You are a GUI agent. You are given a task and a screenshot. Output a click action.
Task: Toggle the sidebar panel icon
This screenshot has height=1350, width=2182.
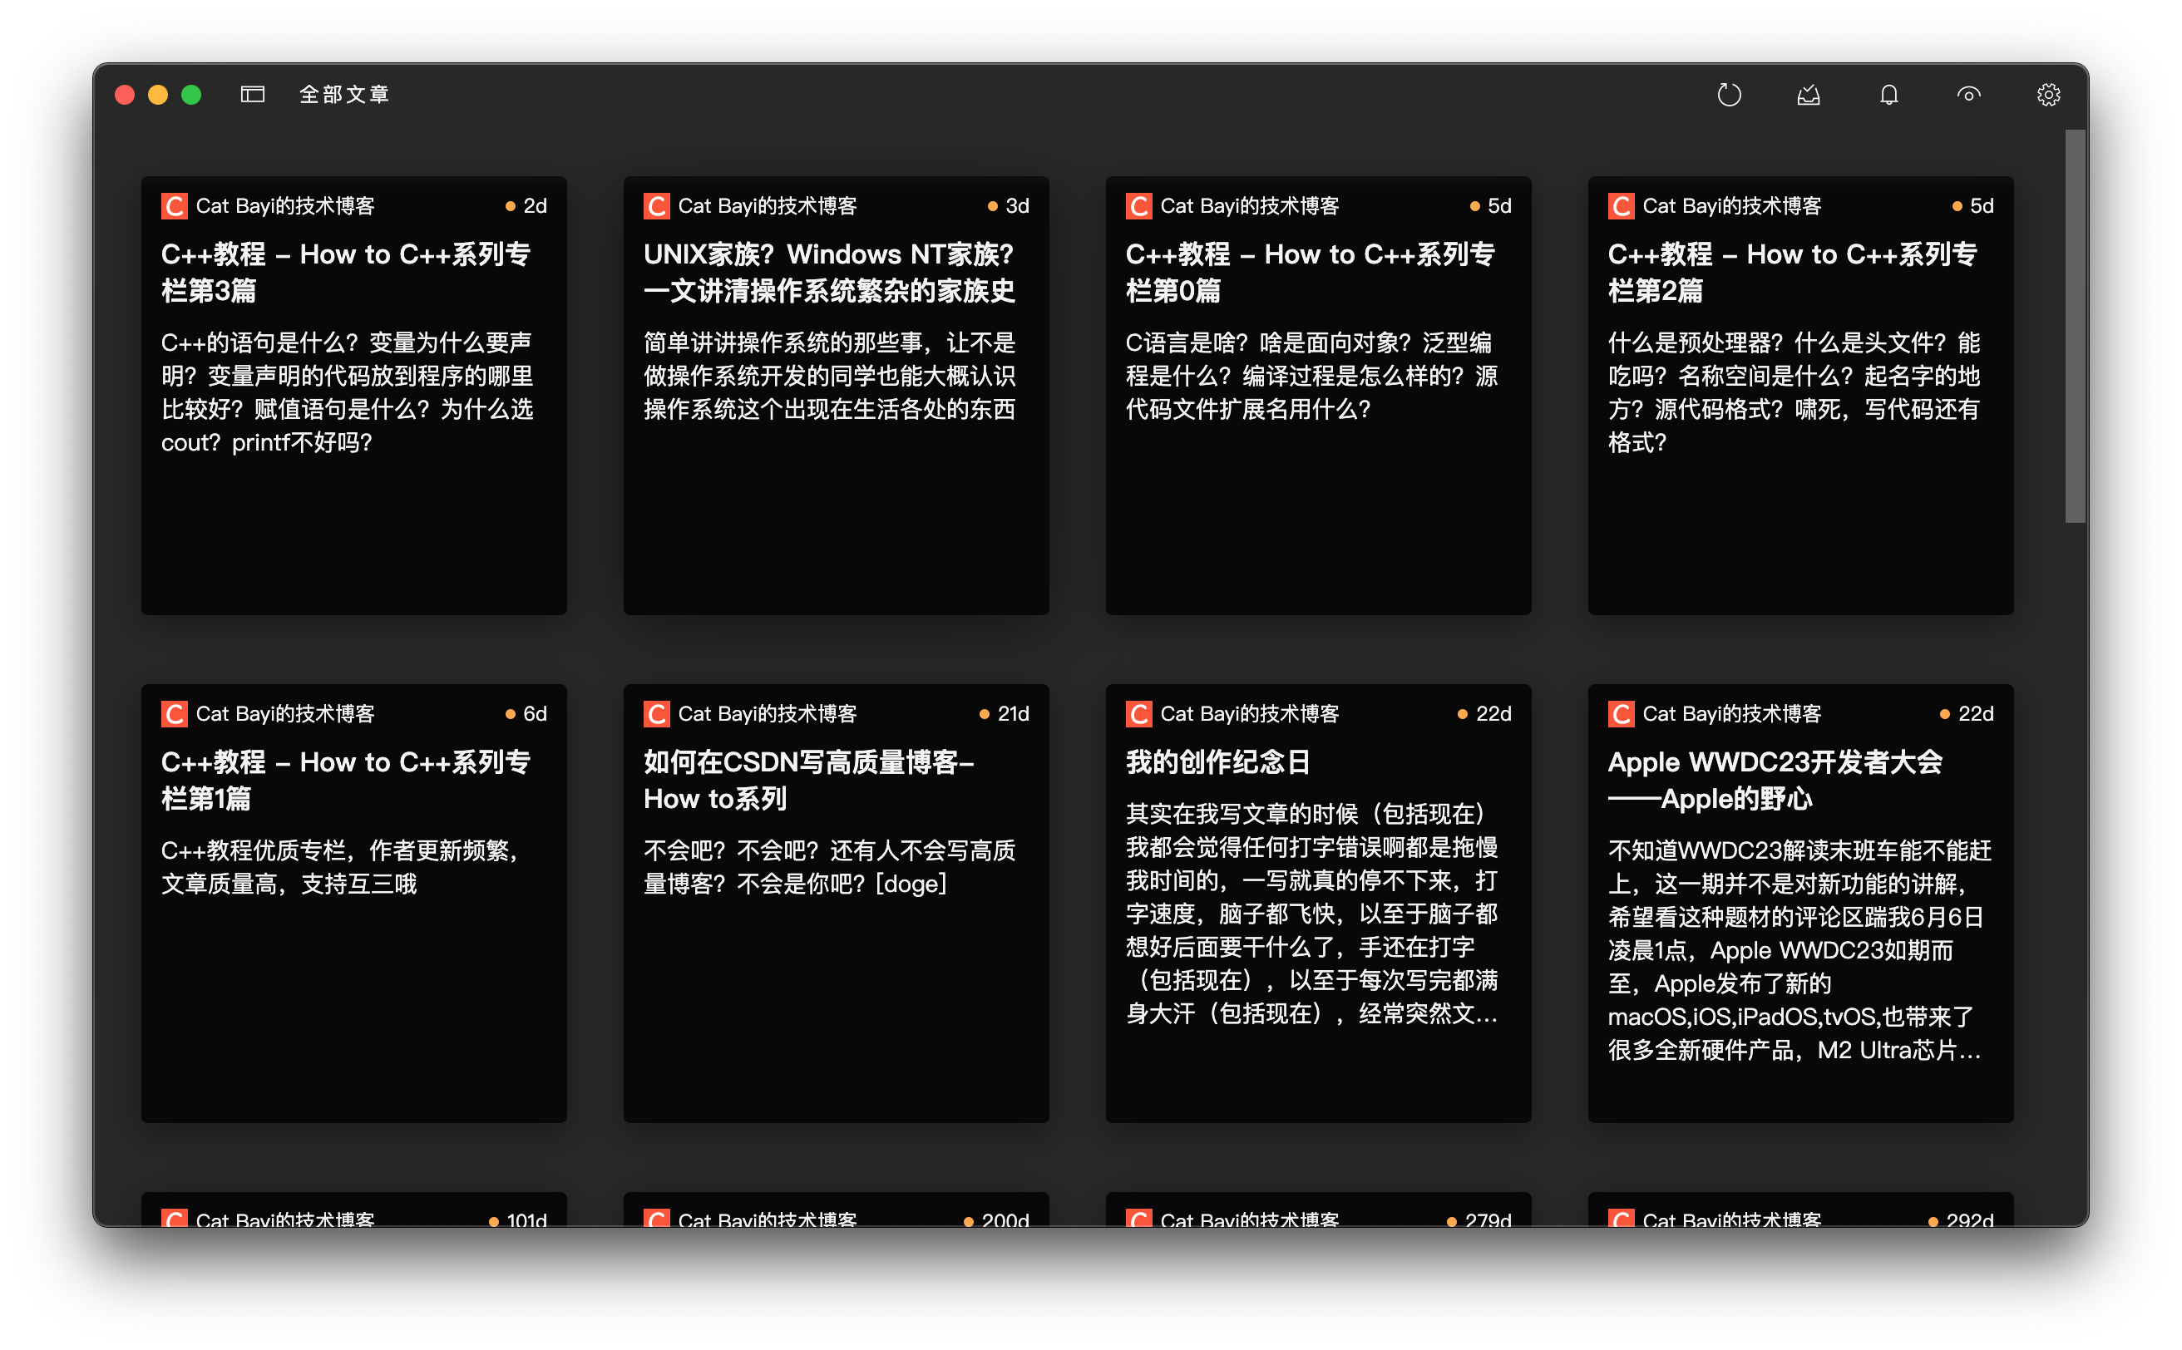click(x=253, y=95)
